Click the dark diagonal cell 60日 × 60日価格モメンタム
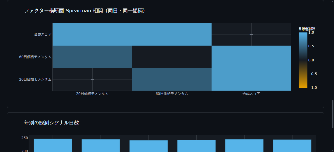 pos(172,57)
